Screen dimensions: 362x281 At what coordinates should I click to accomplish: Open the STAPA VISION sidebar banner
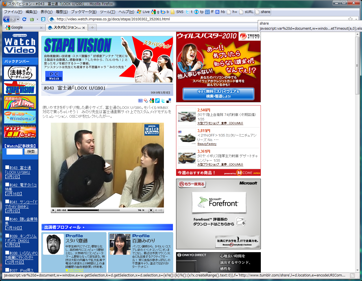[x=20, y=88]
